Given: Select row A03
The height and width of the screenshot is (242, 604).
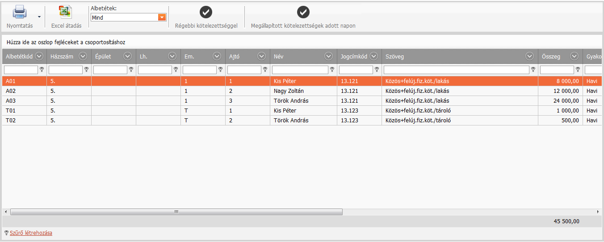Looking at the screenshot, I should (302, 101).
